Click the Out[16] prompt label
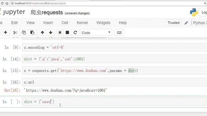 tap(12, 90)
